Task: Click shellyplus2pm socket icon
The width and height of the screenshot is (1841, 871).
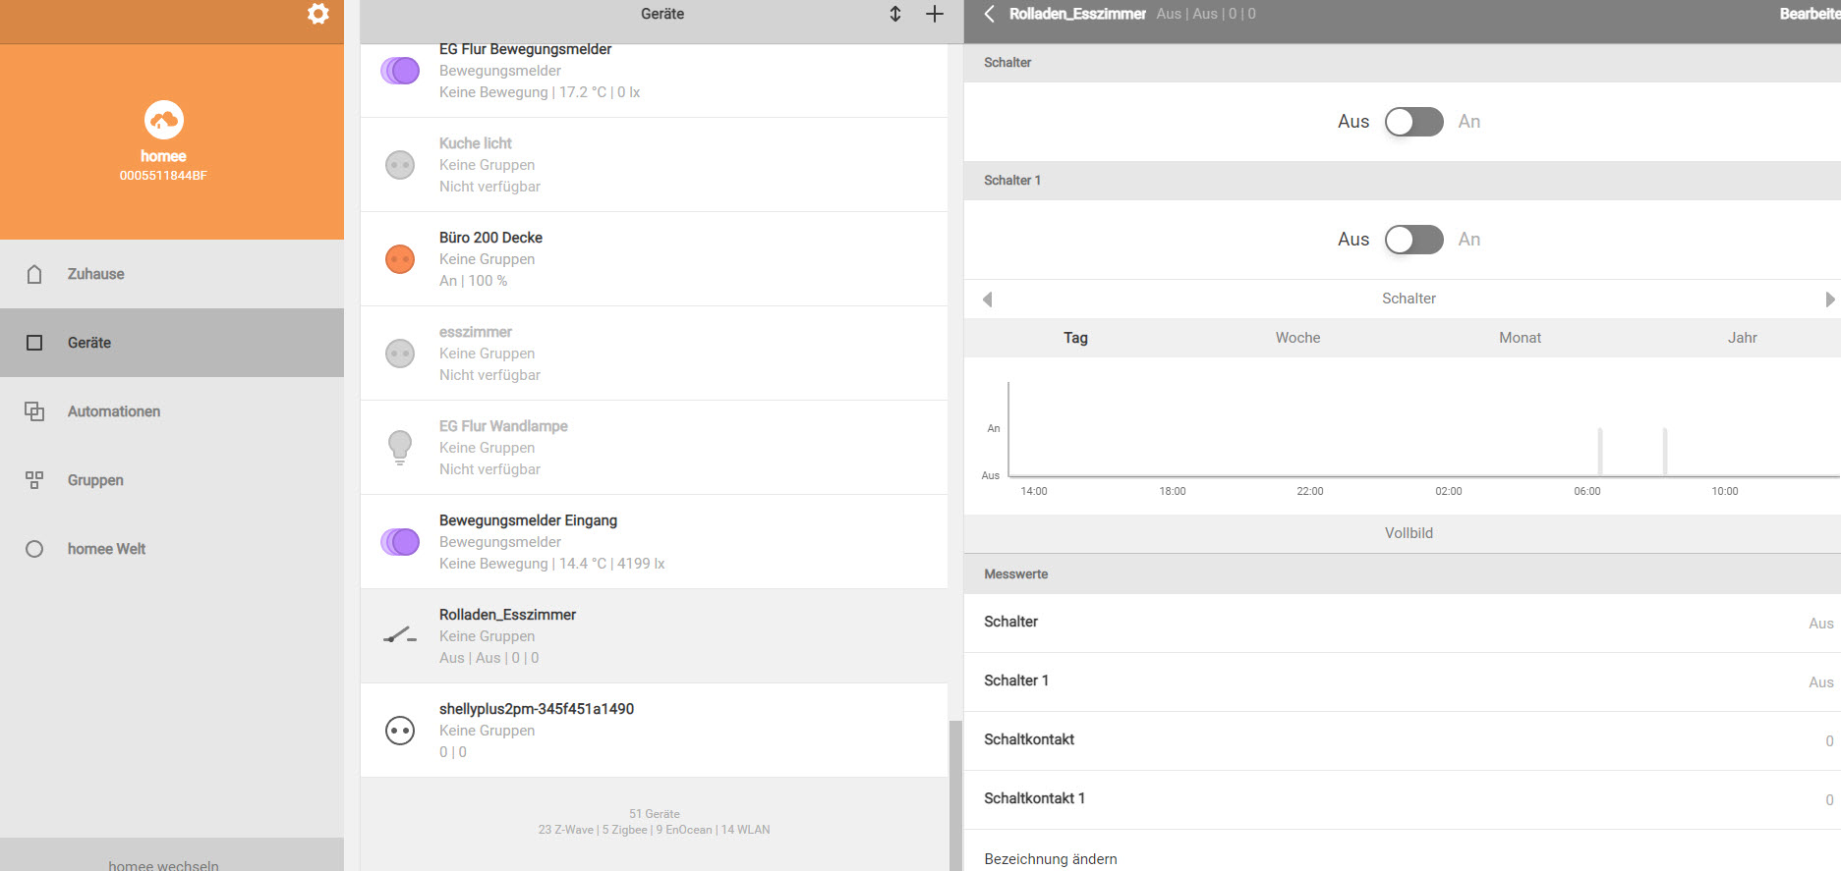Action: pos(400,731)
